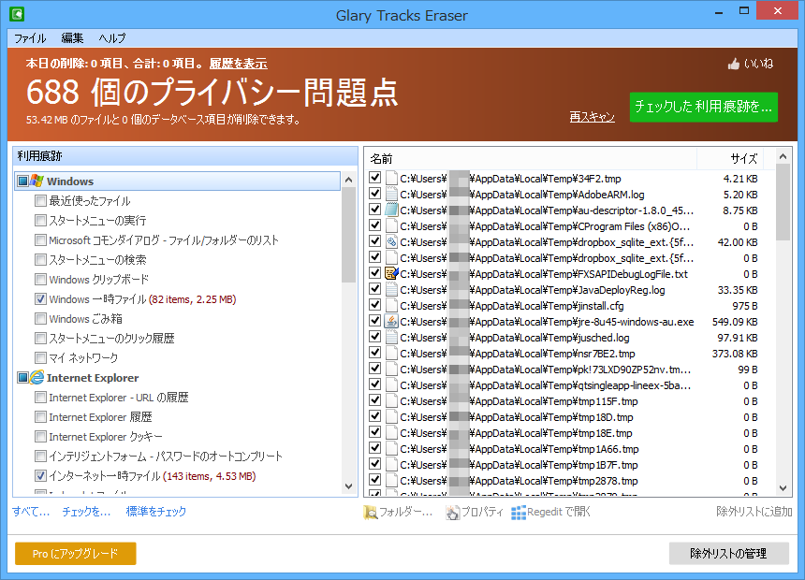Viewport: 805px width, 580px height.
Task: Click the file icon beside jusched.log
Action: (391, 337)
